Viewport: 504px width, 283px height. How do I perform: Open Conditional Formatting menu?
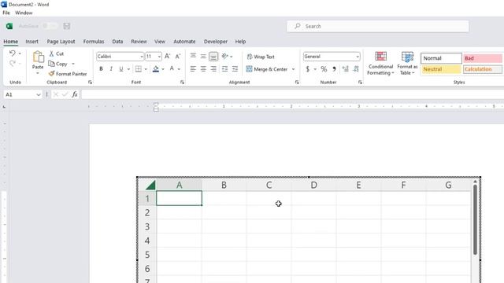click(380, 63)
